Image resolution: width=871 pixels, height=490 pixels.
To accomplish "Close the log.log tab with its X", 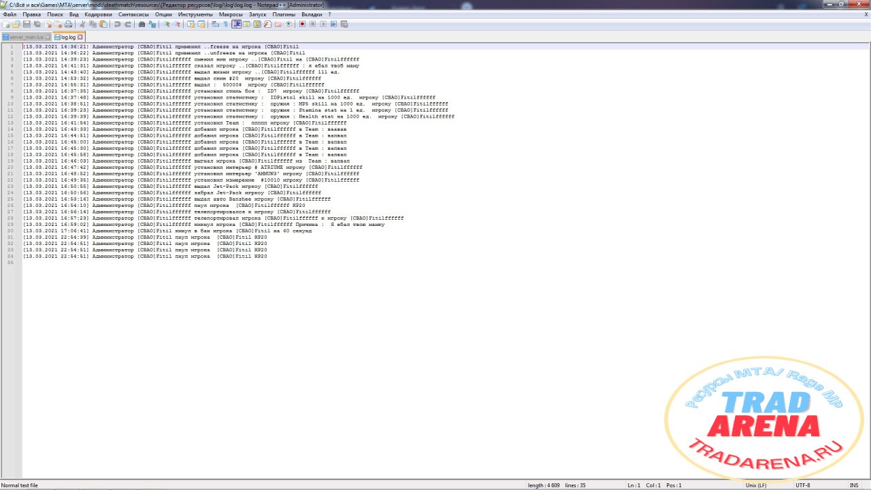I will tap(80, 37).
